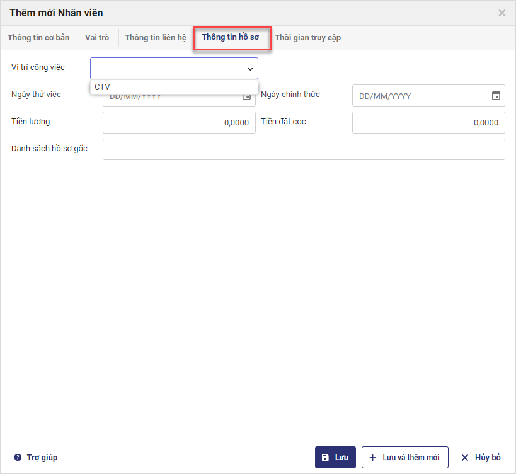Expand the Vị trí công việc dropdown arrow

point(249,69)
